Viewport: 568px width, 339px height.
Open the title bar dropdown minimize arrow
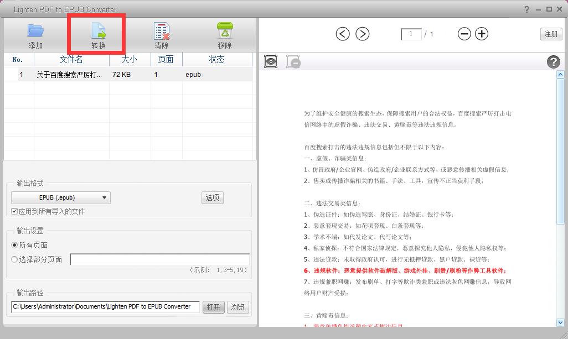(537, 9)
